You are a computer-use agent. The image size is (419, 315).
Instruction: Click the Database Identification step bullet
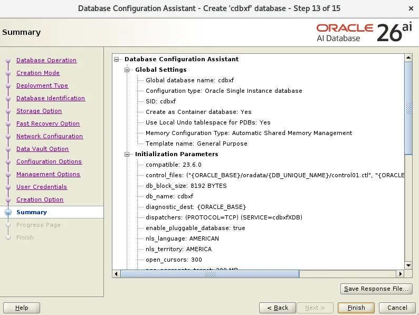tap(8, 98)
